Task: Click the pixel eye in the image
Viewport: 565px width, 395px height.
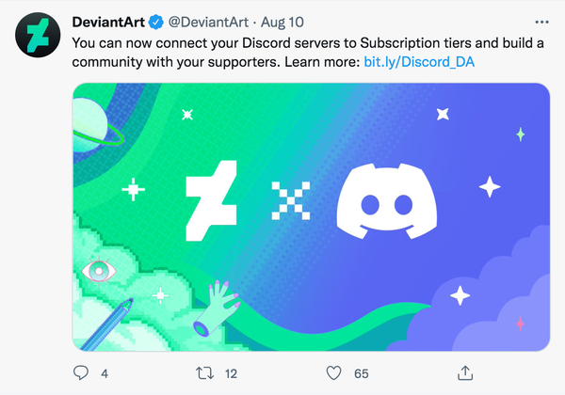Action: coord(97,271)
